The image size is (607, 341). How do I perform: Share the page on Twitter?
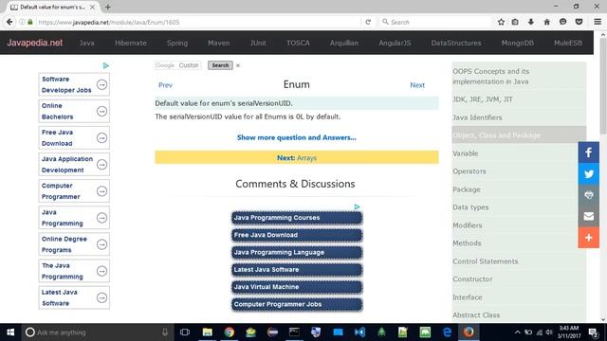click(588, 173)
